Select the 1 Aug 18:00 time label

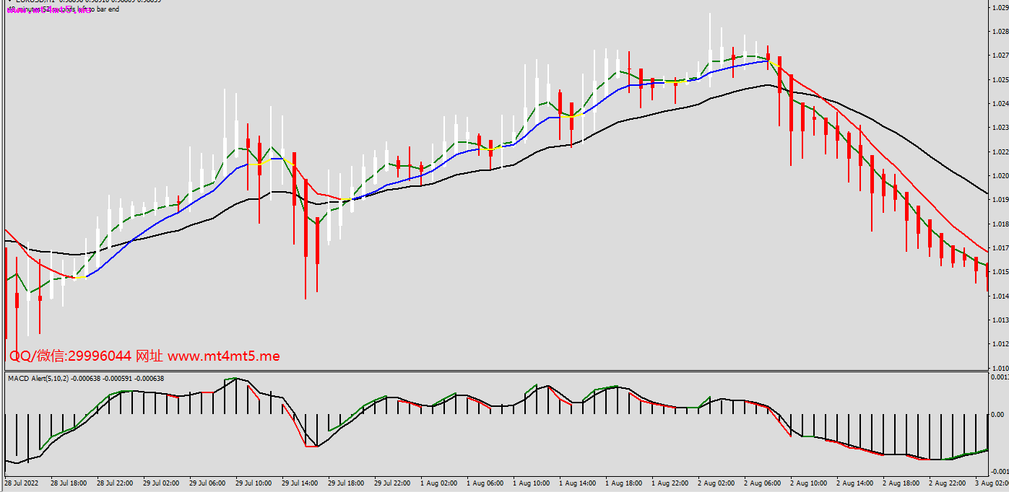pyautogui.click(x=623, y=483)
